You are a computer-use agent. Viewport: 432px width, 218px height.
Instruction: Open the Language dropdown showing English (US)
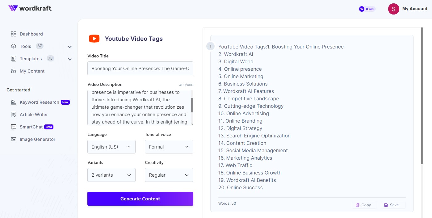pyautogui.click(x=111, y=147)
